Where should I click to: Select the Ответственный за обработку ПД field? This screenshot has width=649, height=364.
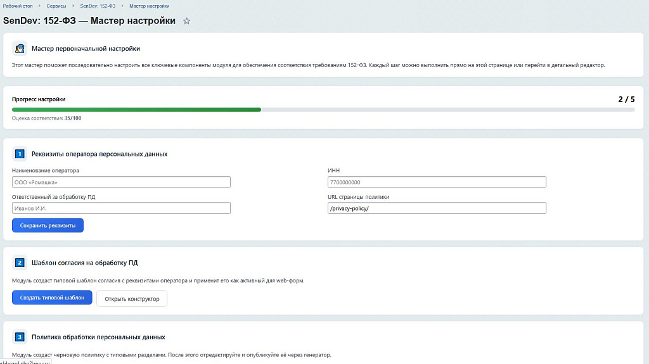pos(121,208)
